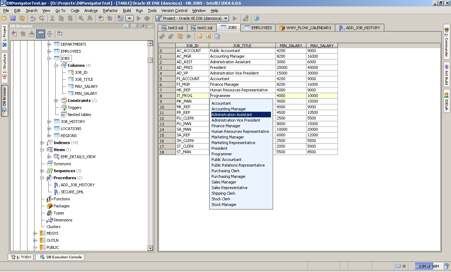Click the Synchronize icon in main toolbar
Viewport: 451px width, 272px height.
pyautogui.click(x=22, y=18)
